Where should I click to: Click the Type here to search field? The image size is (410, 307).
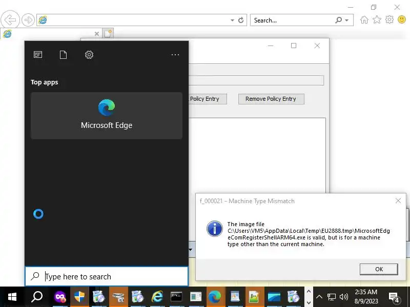pos(107,276)
